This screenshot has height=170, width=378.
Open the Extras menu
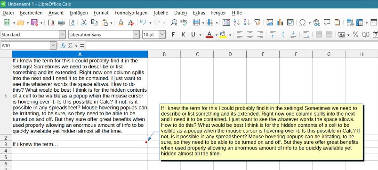[199, 13]
